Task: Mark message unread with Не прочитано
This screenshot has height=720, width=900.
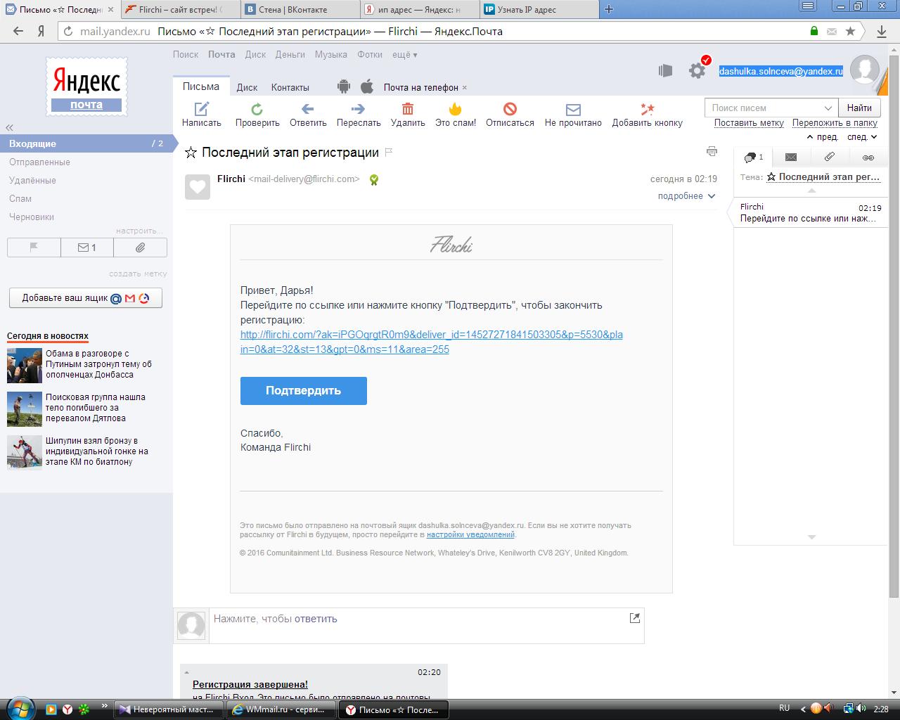Action: (573, 115)
